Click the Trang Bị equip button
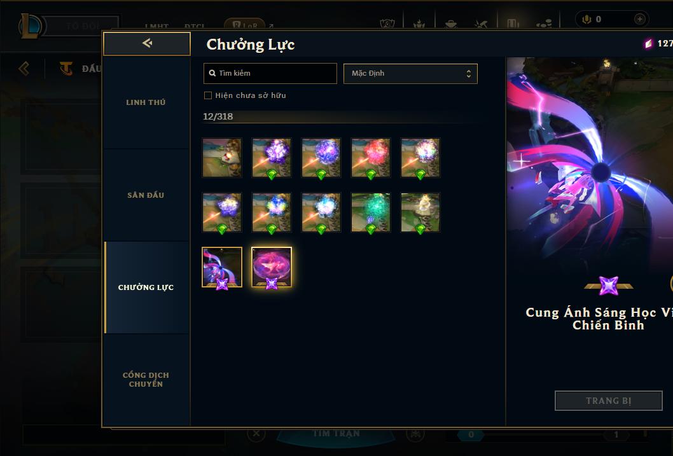The width and height of the screenshot is (673, 456). (x=608, y=401)
